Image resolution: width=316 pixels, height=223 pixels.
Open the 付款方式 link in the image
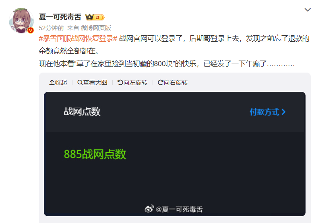click(268, 112)
